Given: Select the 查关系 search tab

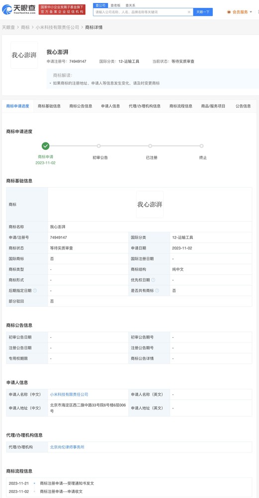Looking at the screenshot, I should (130, 5).
